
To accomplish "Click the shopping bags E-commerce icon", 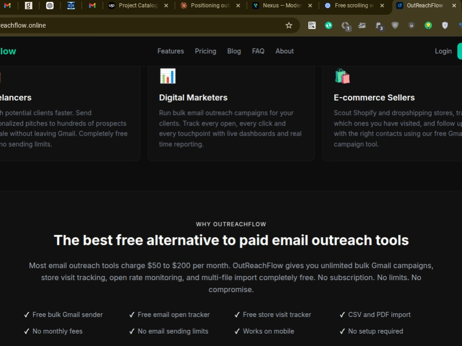I will pyautogui.click(x=342, y=76).
